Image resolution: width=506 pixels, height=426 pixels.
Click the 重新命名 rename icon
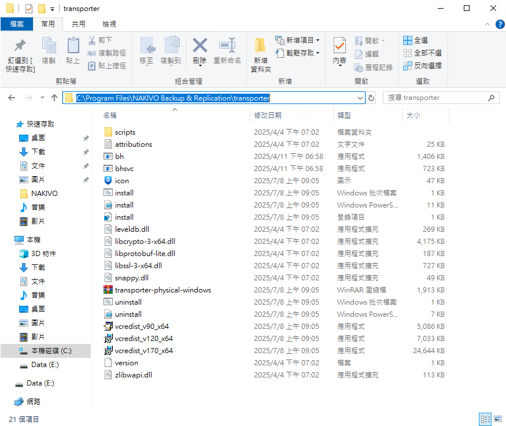(227, 45)
